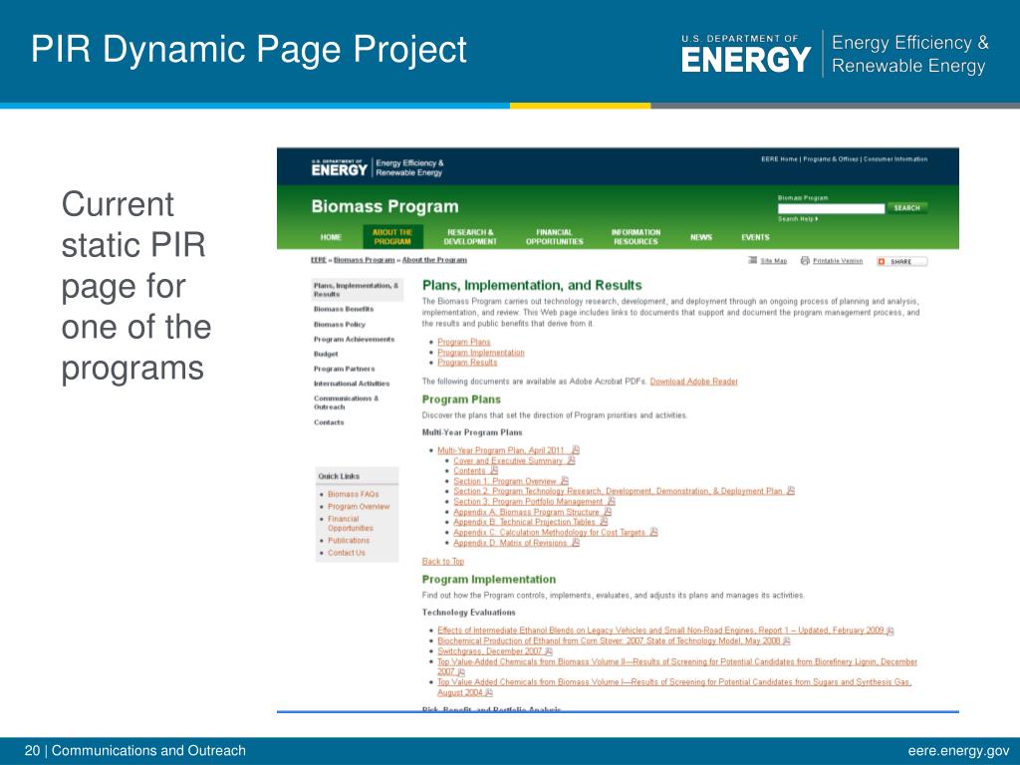Screen dimensions: 1020x765
Task: Click the PDF icon after Cover and Executive Summary
Action: click(571, 460)
